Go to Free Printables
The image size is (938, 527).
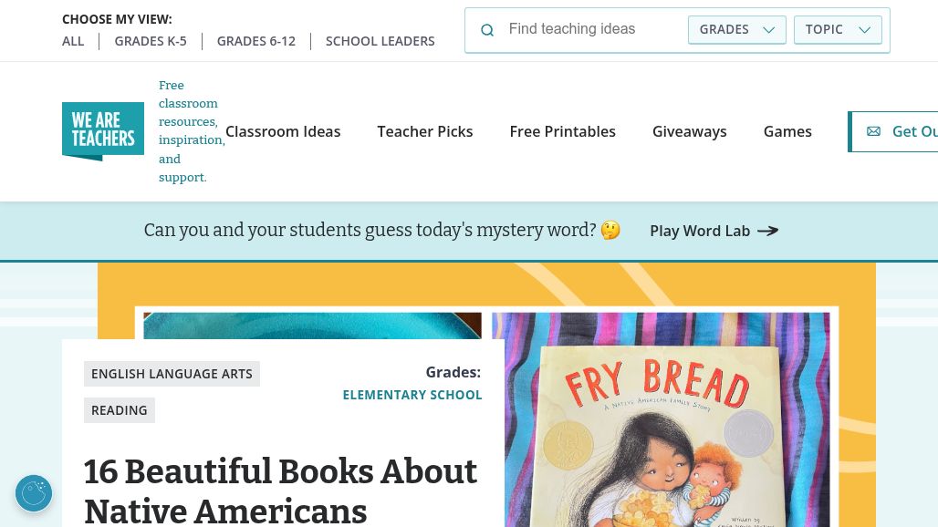[x=562, y=131]
